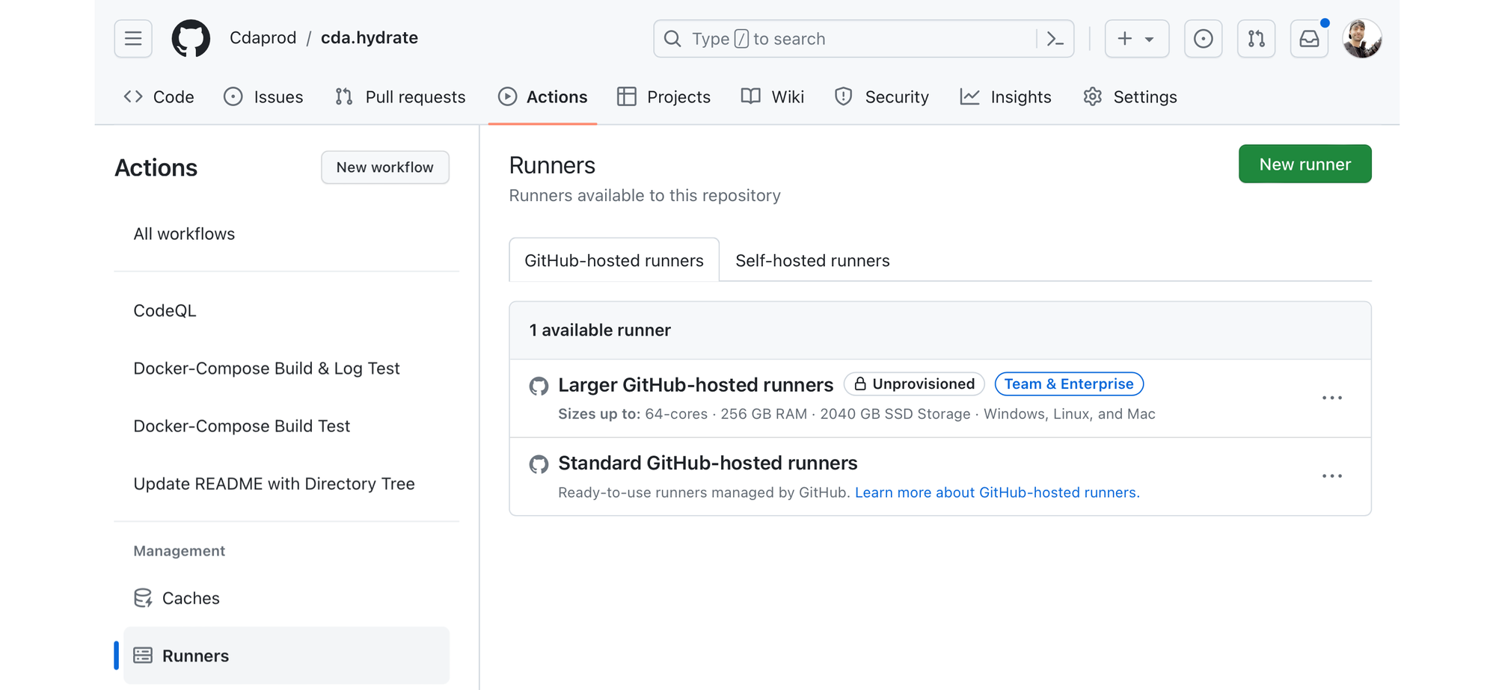Open the user profile avatar

(x=1361, y=39)
